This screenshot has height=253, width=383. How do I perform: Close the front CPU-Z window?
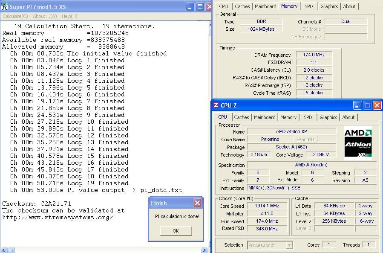[377, 105]
